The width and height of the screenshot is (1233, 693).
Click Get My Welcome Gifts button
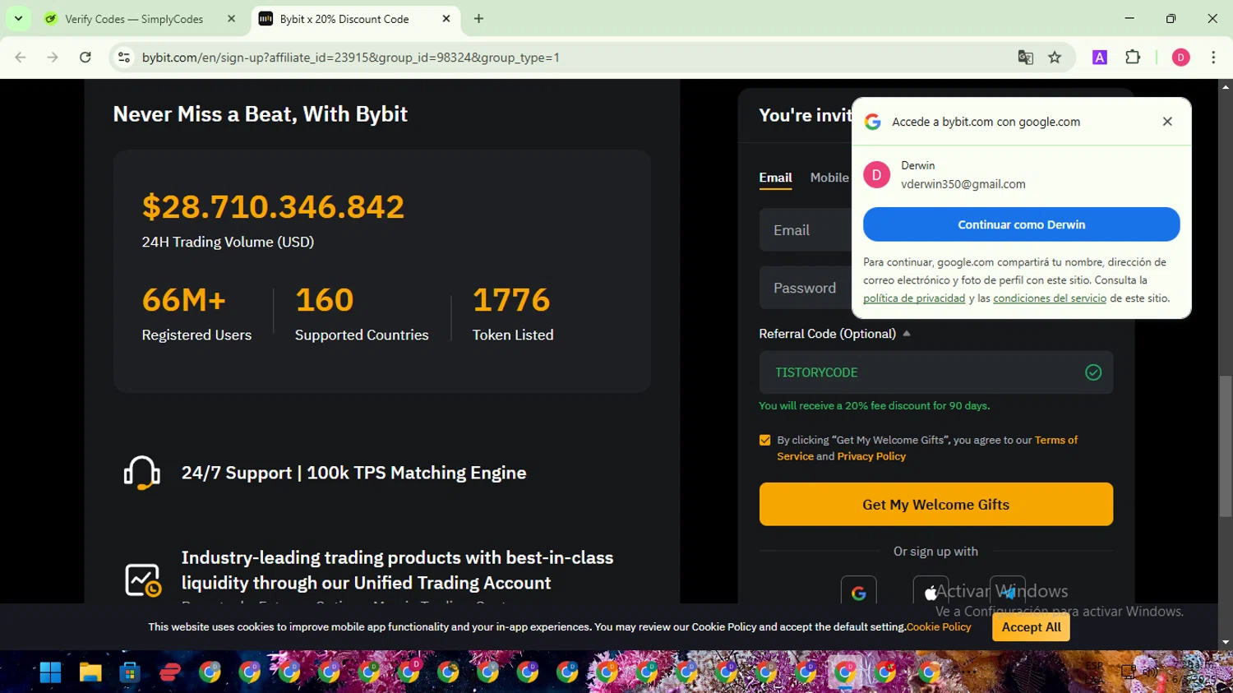coord(935,504)
